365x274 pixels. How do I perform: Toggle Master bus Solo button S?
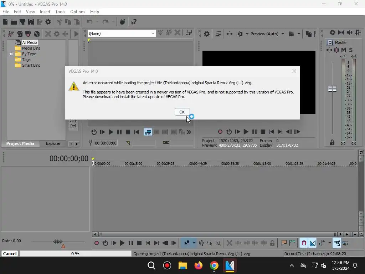351,50
